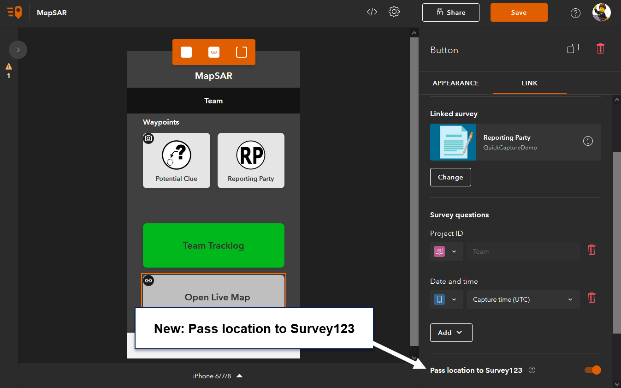Click inside the Team text field
Viewport: 621px width, 388px height.
(x=523, y=251)
